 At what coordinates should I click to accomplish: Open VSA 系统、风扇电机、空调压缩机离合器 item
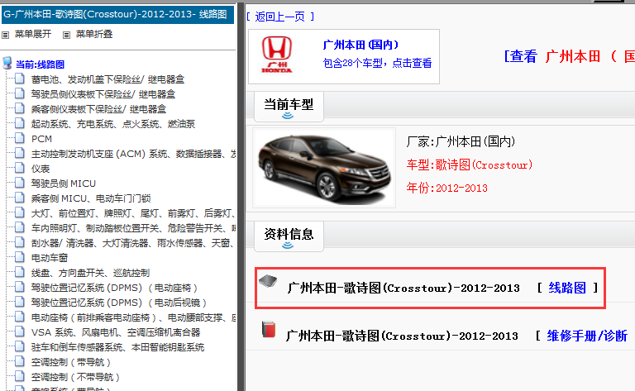tap(116, 332)
